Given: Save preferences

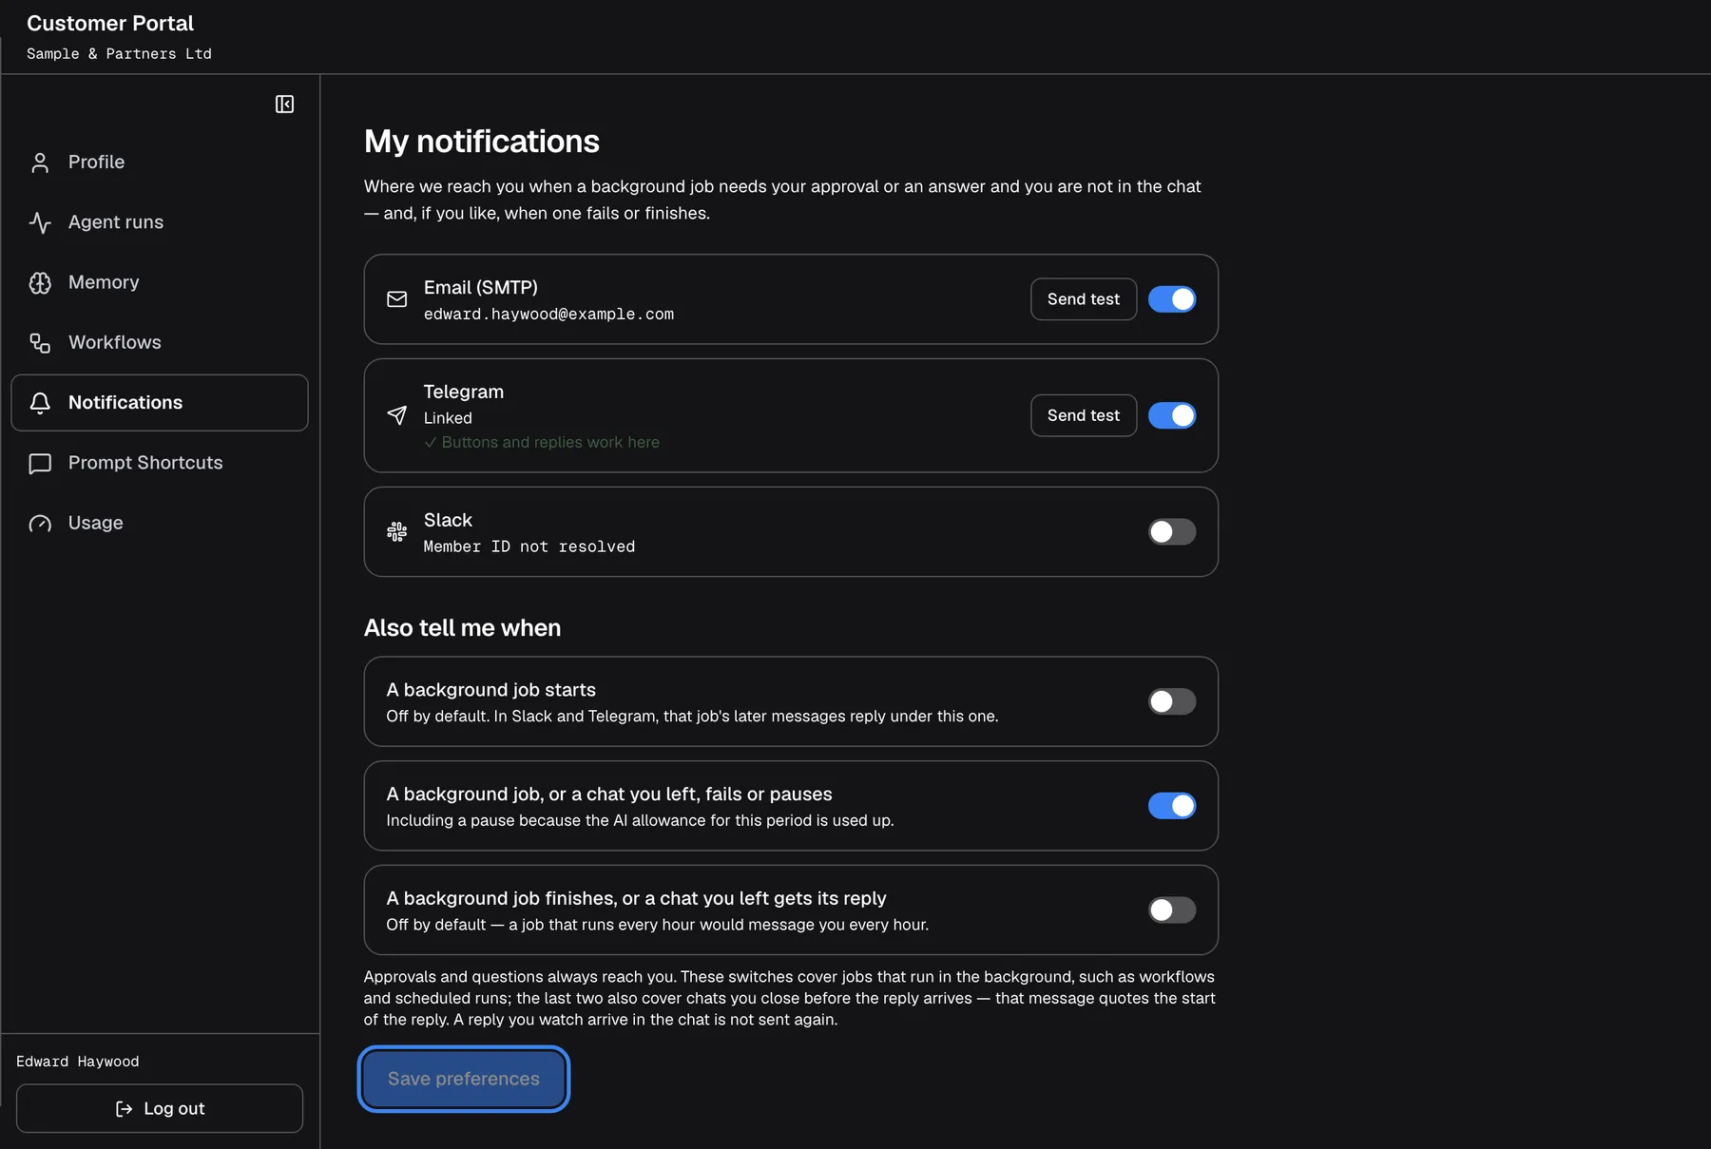Looking at the screenshot, I should tap(464, 1079).
